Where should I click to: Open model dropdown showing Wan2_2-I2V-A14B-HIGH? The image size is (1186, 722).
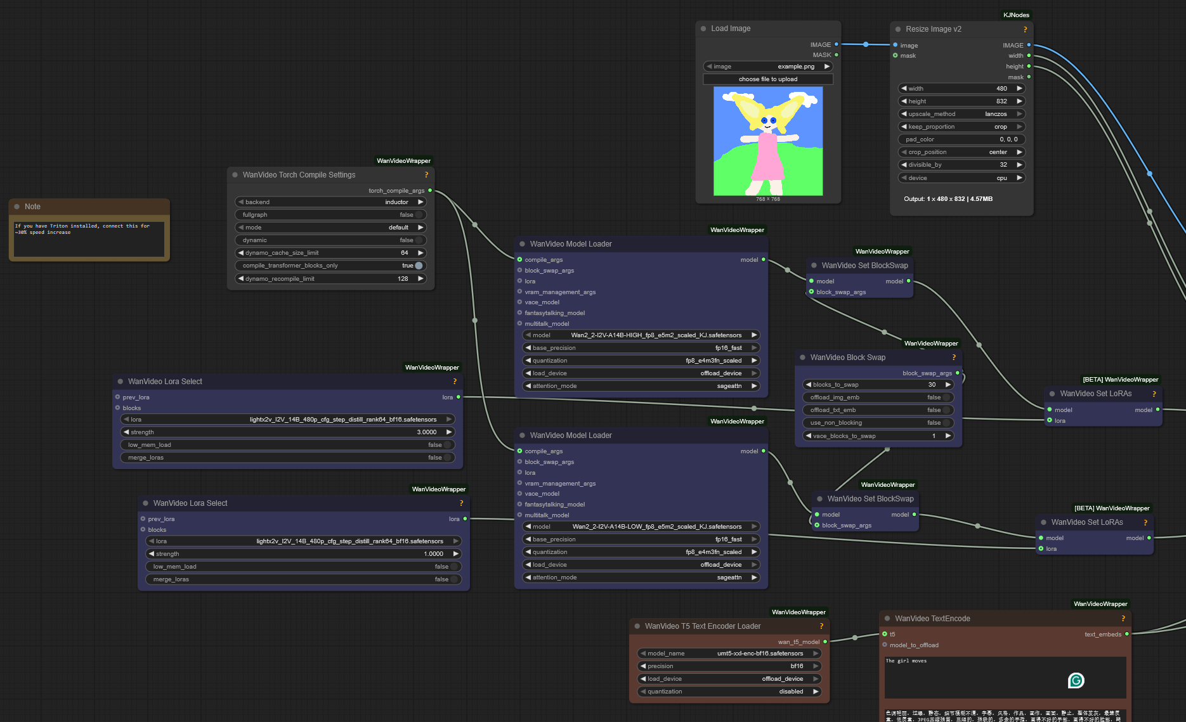click(x=641, y=335)
